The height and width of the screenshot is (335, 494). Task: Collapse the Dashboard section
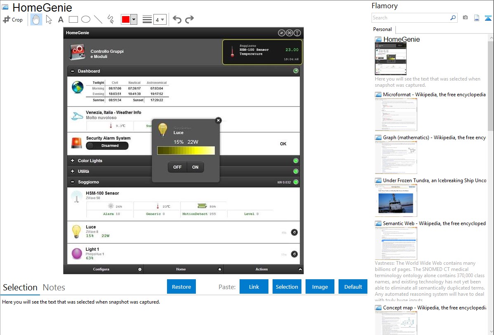[73, 71]
